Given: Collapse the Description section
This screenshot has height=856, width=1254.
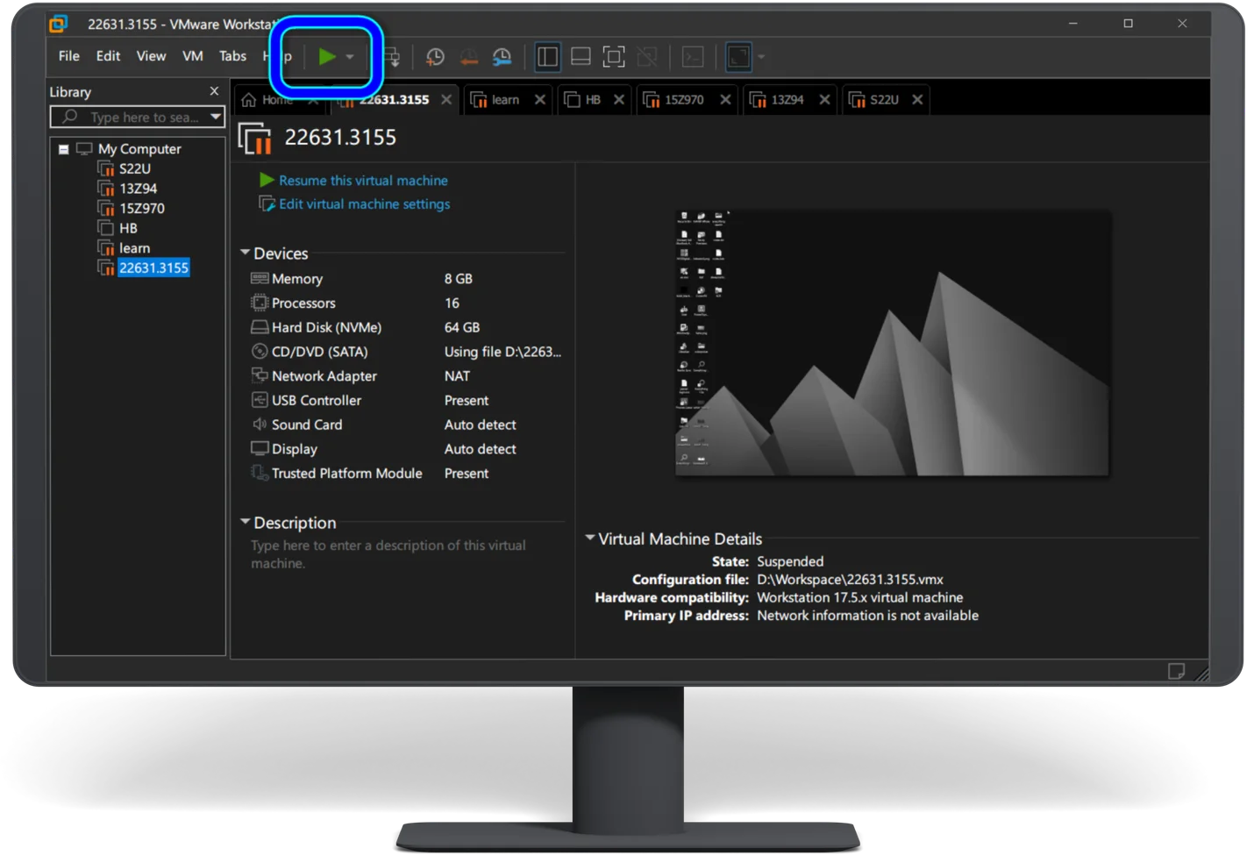Looking at the screenshot, I should click(x=246, y=522).
